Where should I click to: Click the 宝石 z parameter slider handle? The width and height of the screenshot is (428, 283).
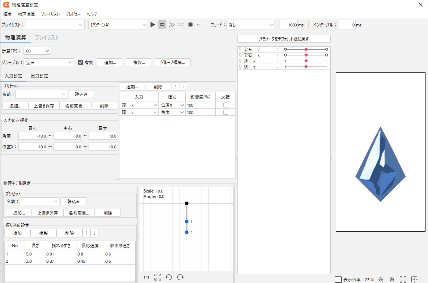point(306,49)
